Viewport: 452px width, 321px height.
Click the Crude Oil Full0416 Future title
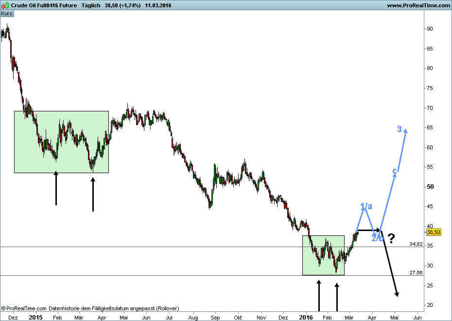click(43, 5)
